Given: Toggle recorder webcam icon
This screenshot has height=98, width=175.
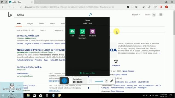Looking at the screenshot, I should point(106,81).
